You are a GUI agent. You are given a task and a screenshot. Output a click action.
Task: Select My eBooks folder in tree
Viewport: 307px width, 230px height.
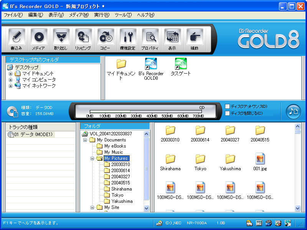(x=115, y=146)
